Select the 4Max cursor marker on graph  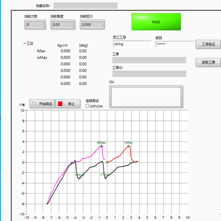(101, 146)
